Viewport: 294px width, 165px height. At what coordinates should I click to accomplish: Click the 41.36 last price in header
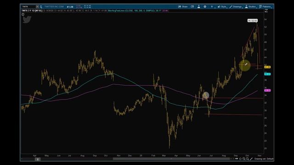(x=70, y=7)
